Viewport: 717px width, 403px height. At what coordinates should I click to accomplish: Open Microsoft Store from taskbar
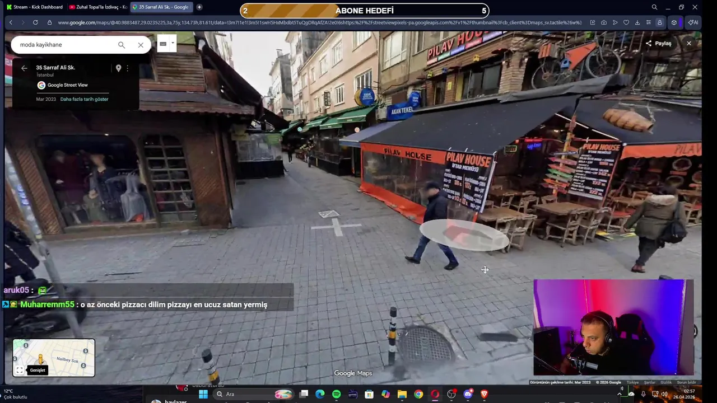click(369, 394)
